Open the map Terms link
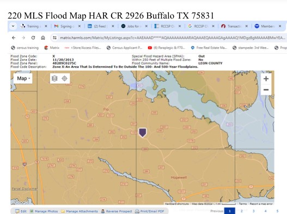The width and height of the screenshot is (287, 214). click(243, 204)
